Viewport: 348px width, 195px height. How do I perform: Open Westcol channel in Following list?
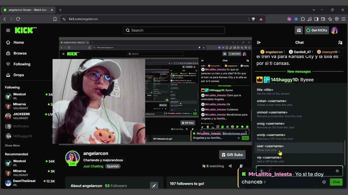point(29,96)
